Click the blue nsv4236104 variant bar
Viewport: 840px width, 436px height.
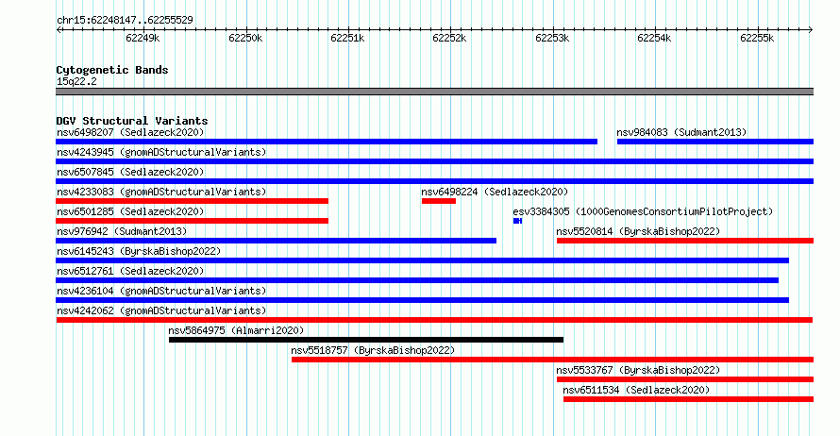[422, 300]
